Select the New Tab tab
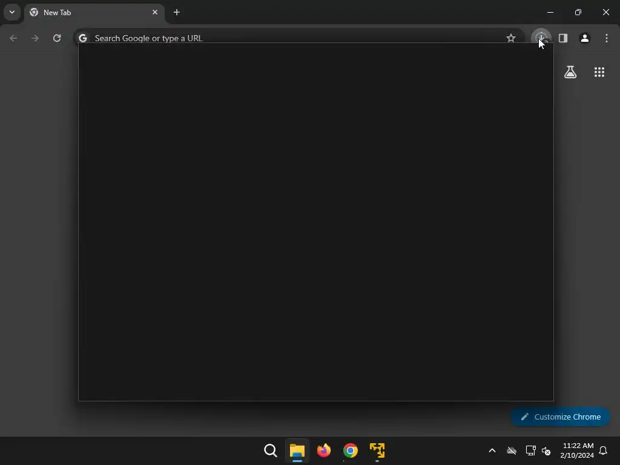The height and width of the screenshot is (465, 620). (x=94, y=13)
